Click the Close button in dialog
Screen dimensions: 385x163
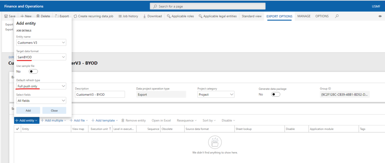(x=54, y=110)
